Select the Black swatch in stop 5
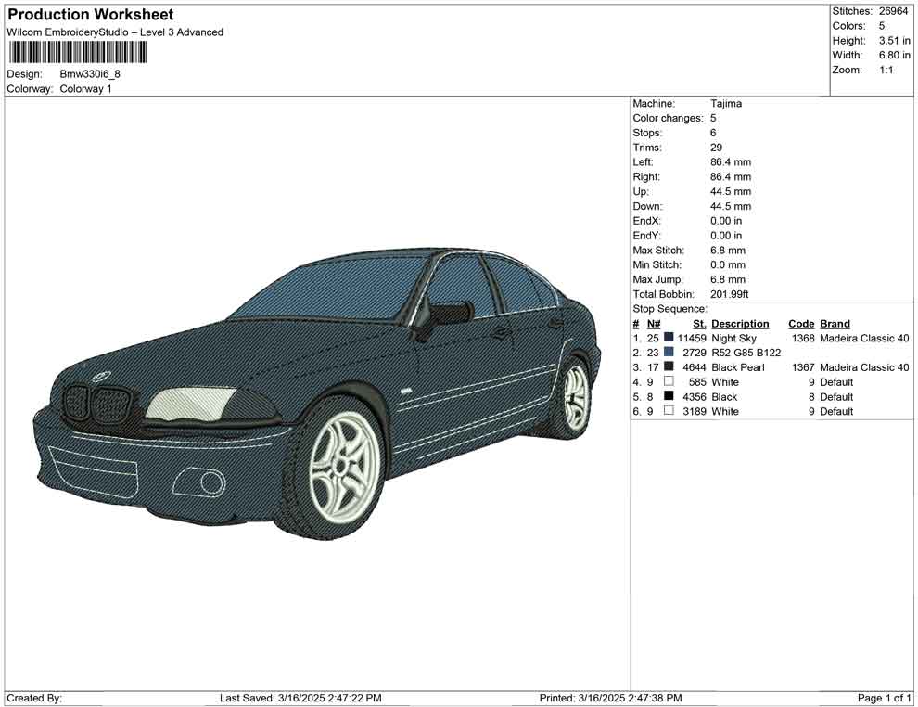The width and height of the screenshot is (918, 707). tap(669, 396)
